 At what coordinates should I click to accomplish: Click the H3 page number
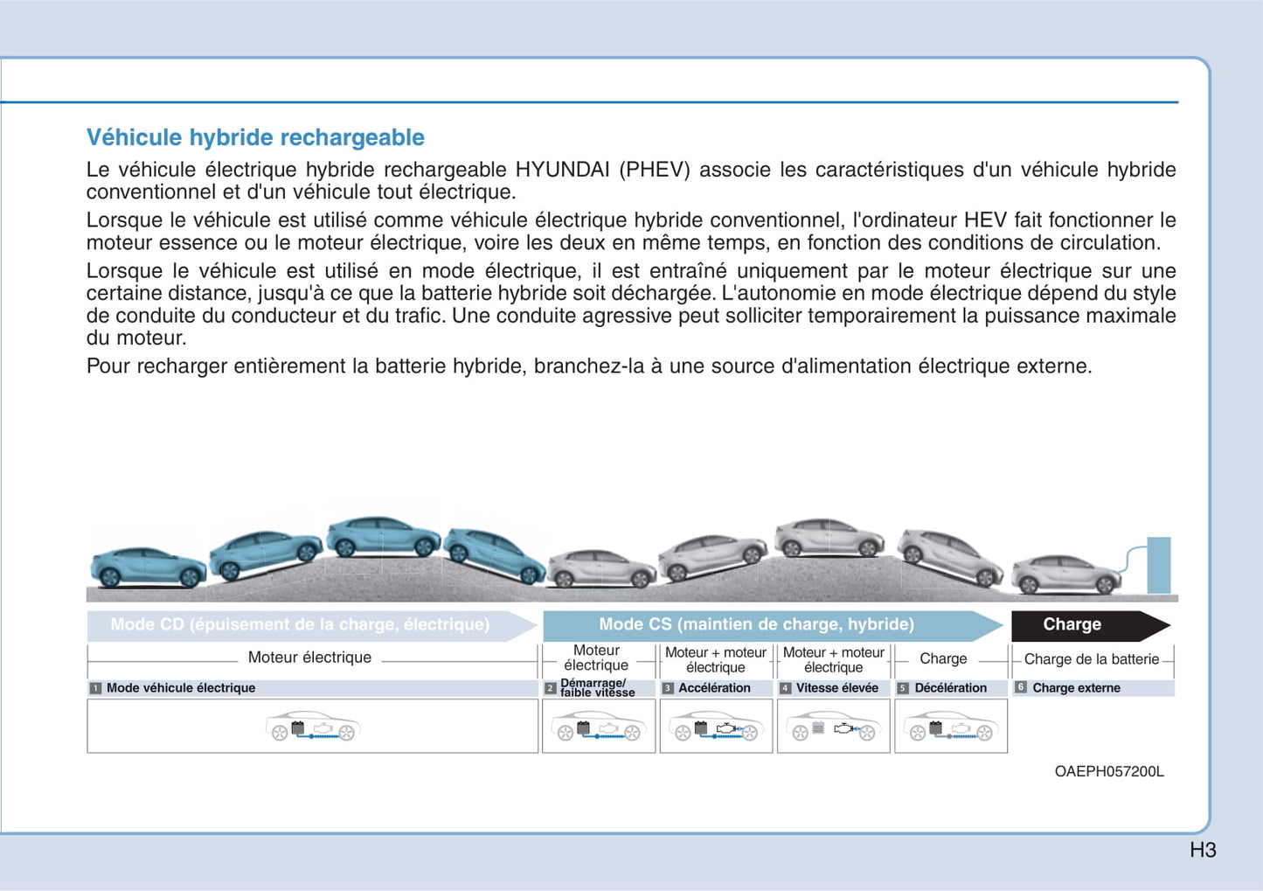pyautogui.click(x=1203, y=850)
